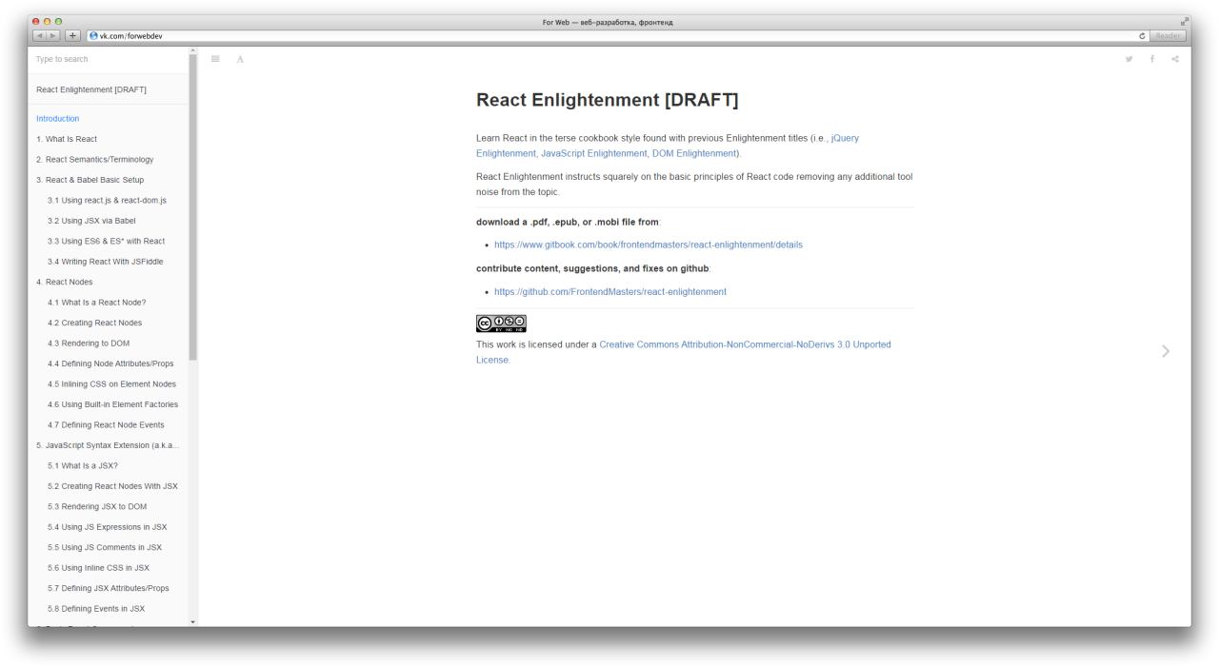Open 4.7 Defining React Node Events
Viewport: 1219px width, 667px height.
tap(106, 425)
